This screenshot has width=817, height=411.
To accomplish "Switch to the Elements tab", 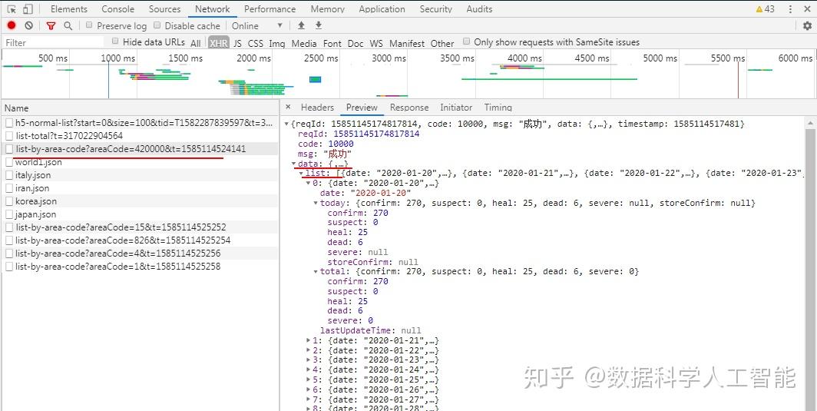I will pyautogui.click(x=69, y=9).
